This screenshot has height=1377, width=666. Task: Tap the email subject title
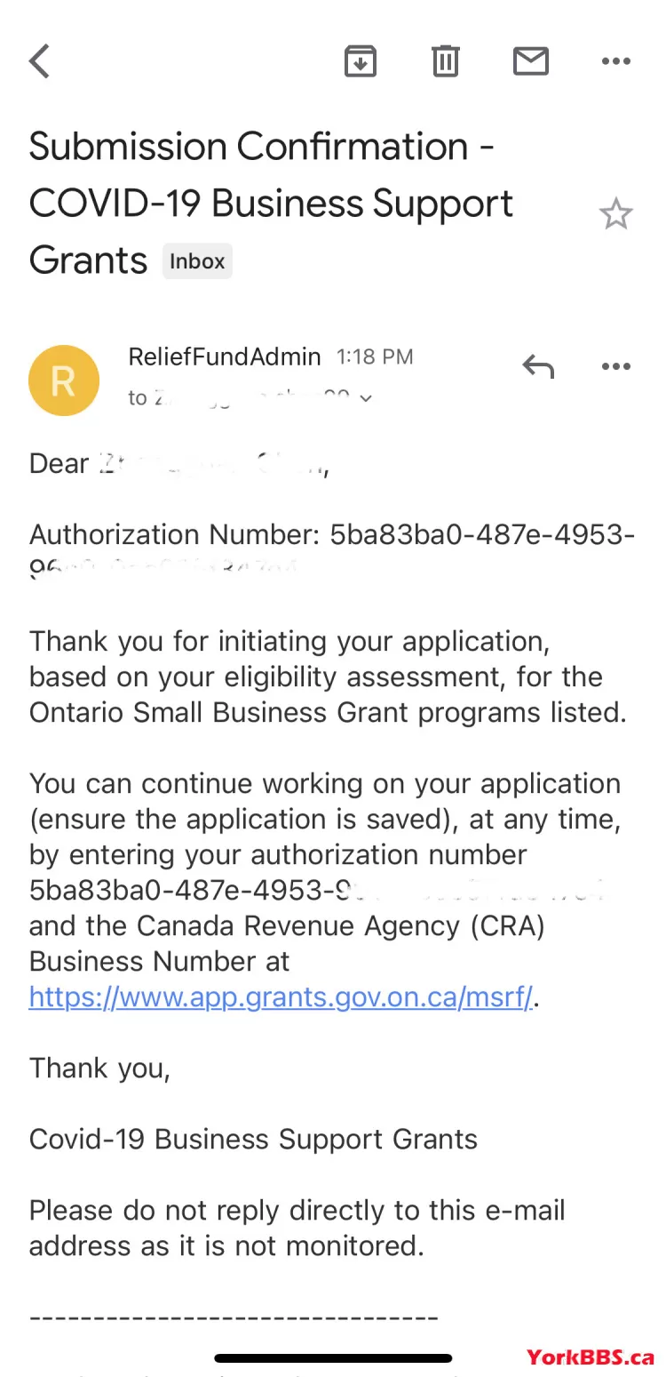(x=271, y=204)
